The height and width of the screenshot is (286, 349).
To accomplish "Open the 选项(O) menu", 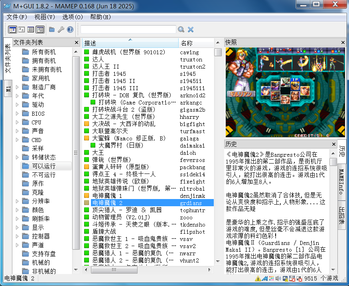I will 73,17.
